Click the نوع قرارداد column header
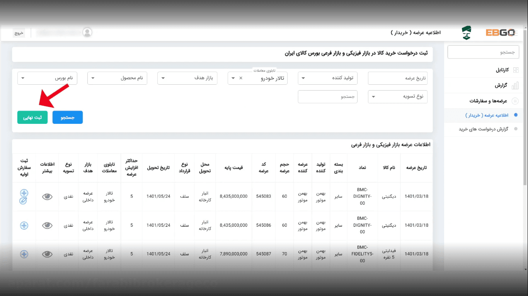This screenshot has height=296, width=528. pyautogui.click(x=184, y=168)
